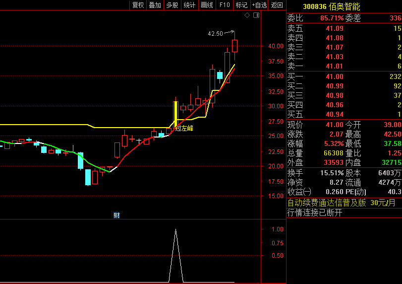Click the PE(动) value 40.3

pyautogui.click(x=395, y=192)
